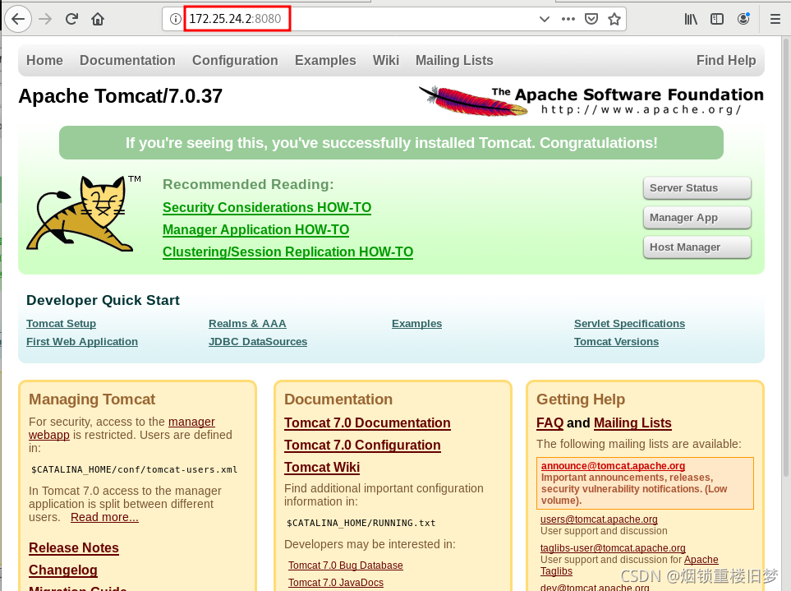This screenshot has width=791, height=591.
Task: Open the Find Help navigation item
Action: [726, 61]
